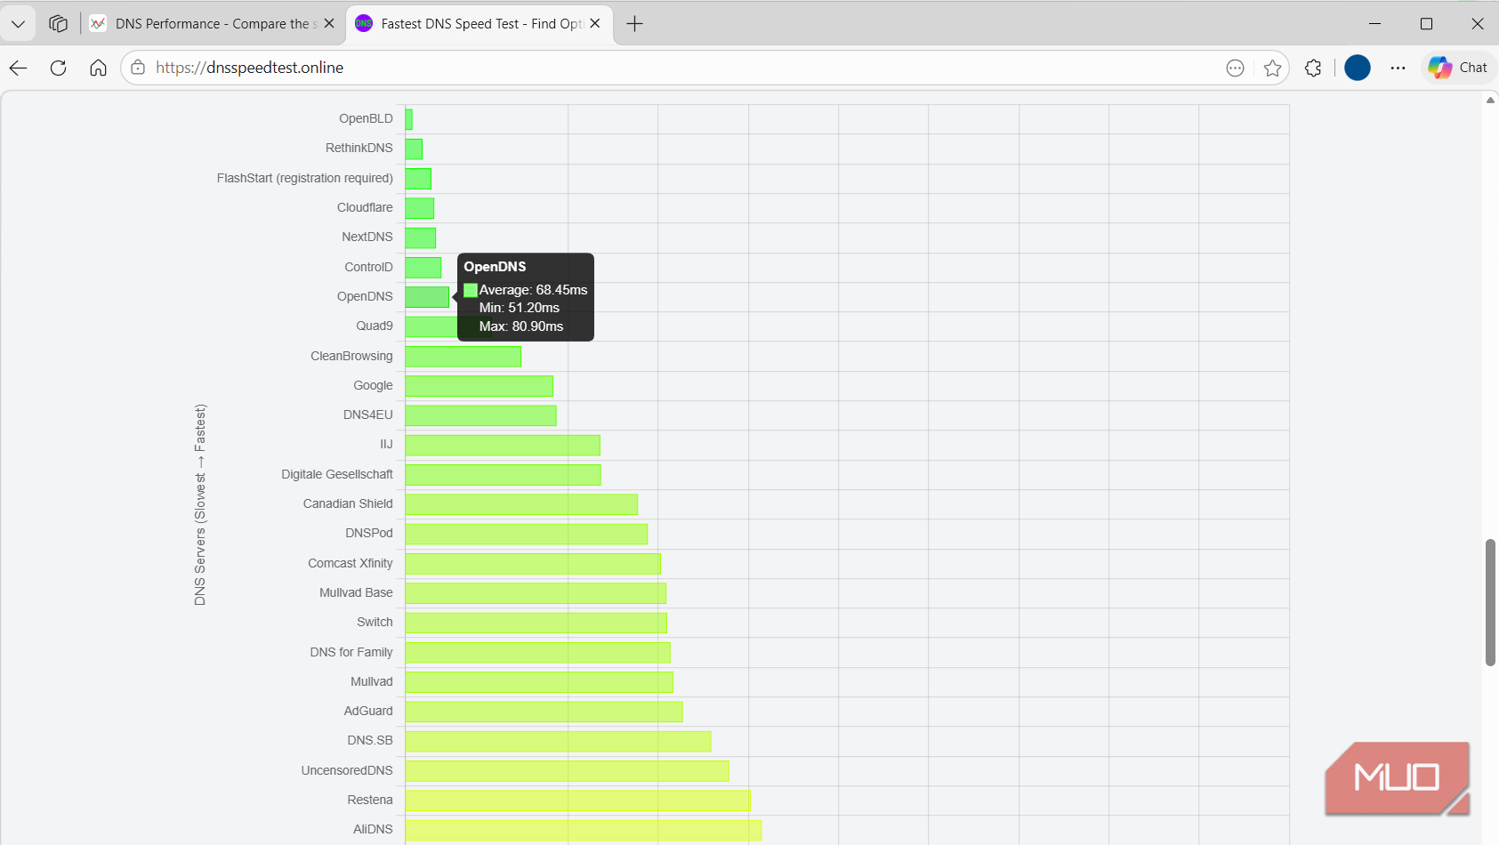Open the workspaces tab groups button
Viewport: 1499px width, 845px height.
(x=59, y=24)
